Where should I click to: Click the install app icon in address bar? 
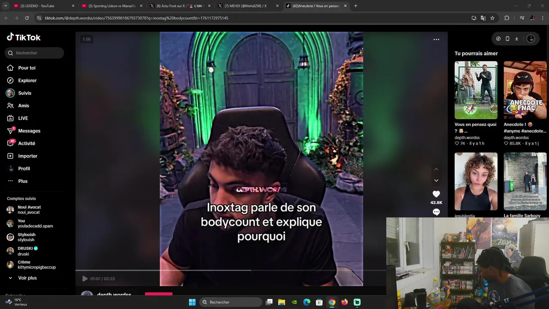pyautogui.click(x=474, y=18)
